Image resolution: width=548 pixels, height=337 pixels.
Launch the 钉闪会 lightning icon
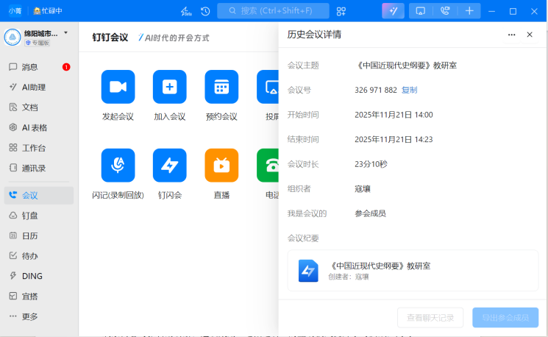point(169,166)
